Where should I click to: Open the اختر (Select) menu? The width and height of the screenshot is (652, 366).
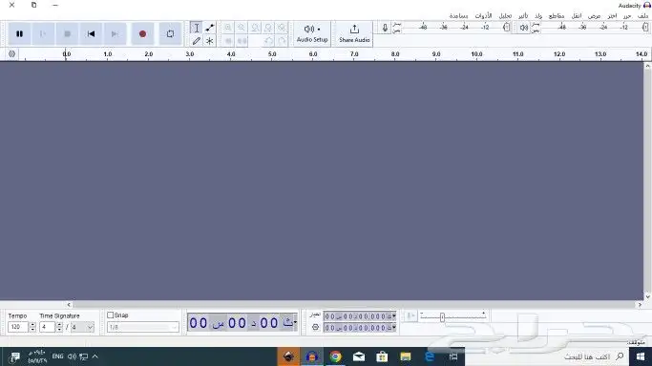tap(612, 16)
